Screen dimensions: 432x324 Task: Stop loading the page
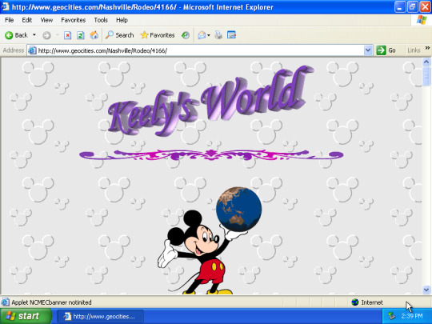[67, 35]
